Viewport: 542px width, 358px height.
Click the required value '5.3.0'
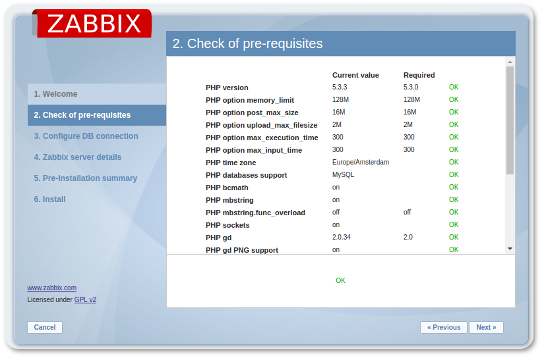point(411,88)
